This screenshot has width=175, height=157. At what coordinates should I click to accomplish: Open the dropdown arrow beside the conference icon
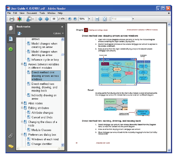click(x=33, y=19)
